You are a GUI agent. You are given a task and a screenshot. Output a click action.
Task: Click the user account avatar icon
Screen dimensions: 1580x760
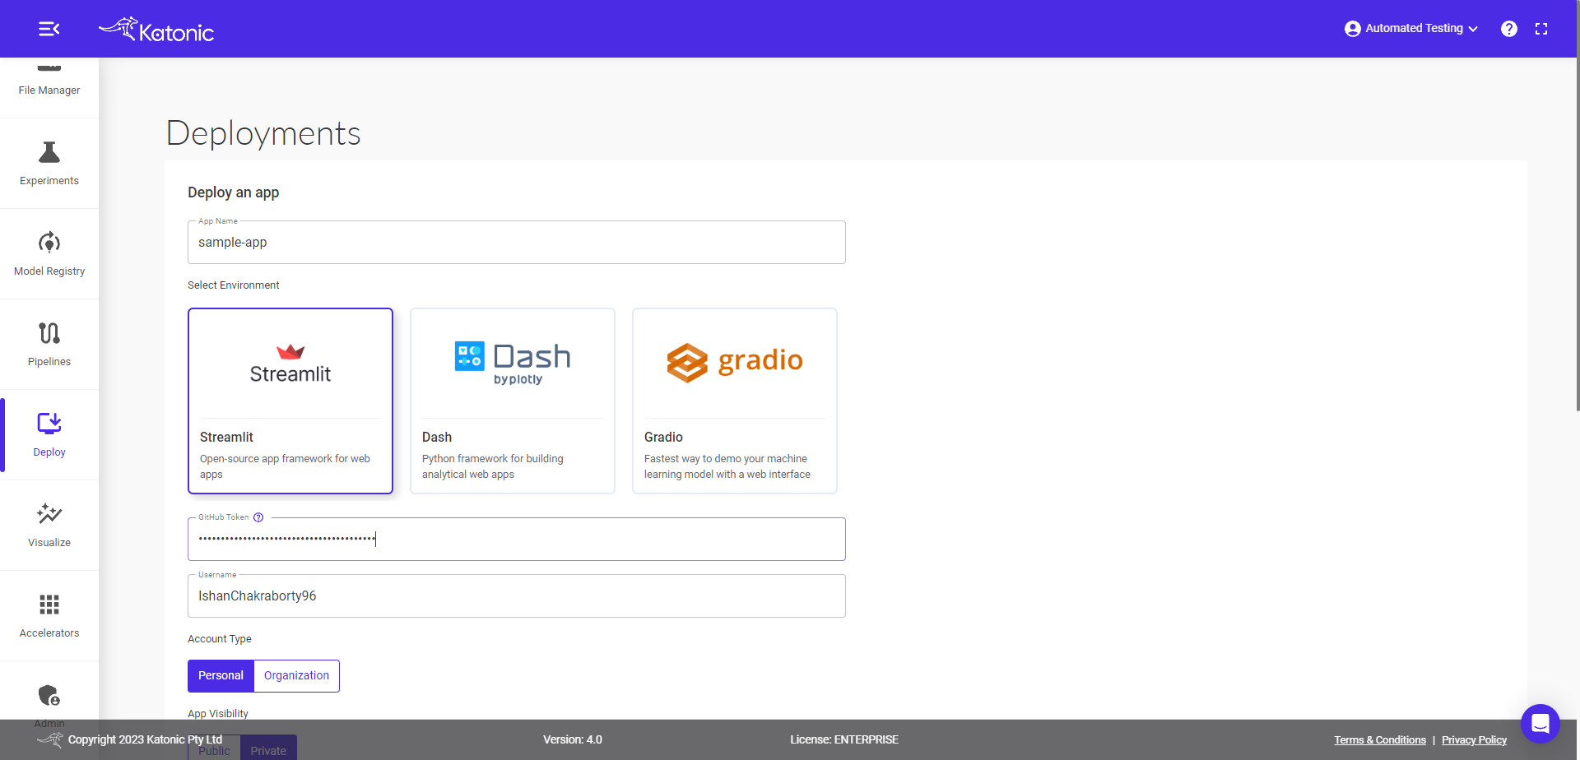[1352, 29]
